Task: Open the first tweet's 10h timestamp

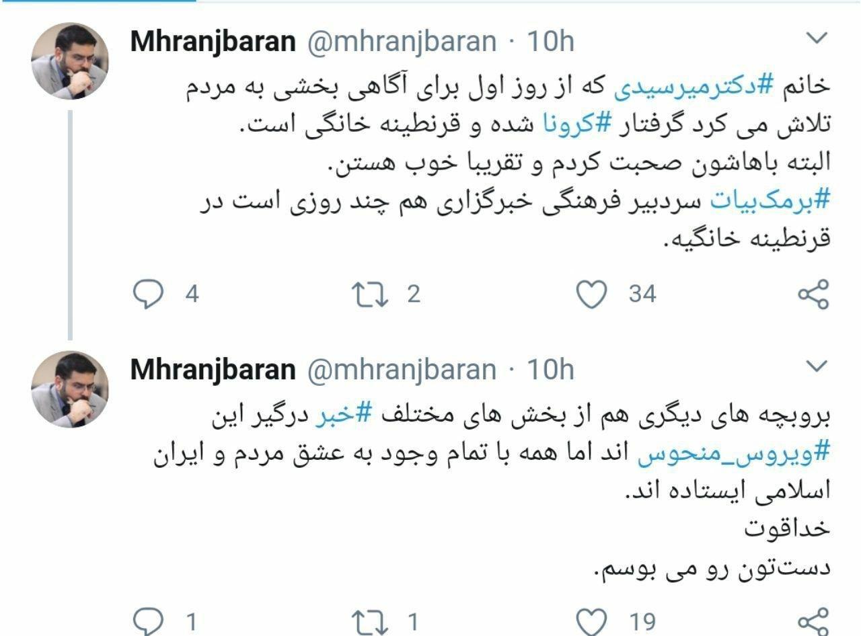Action: (550, 42)
